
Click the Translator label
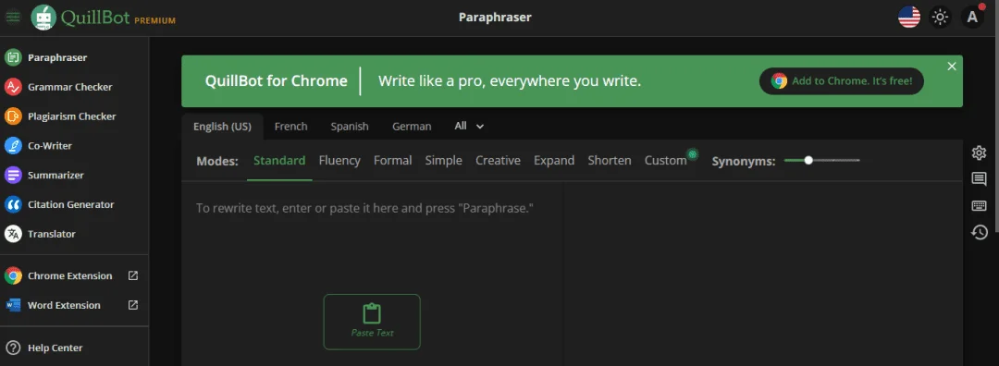pyautogui.click(x=52, y=234)
